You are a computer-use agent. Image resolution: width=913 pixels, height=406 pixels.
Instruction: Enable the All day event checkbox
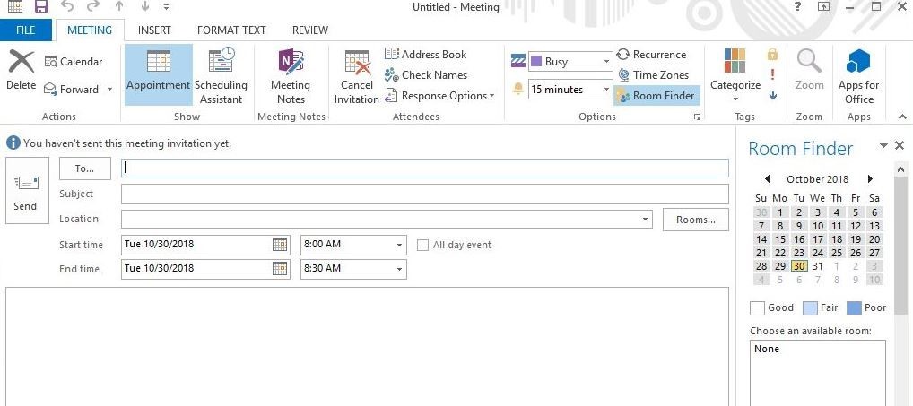point(424,245)
